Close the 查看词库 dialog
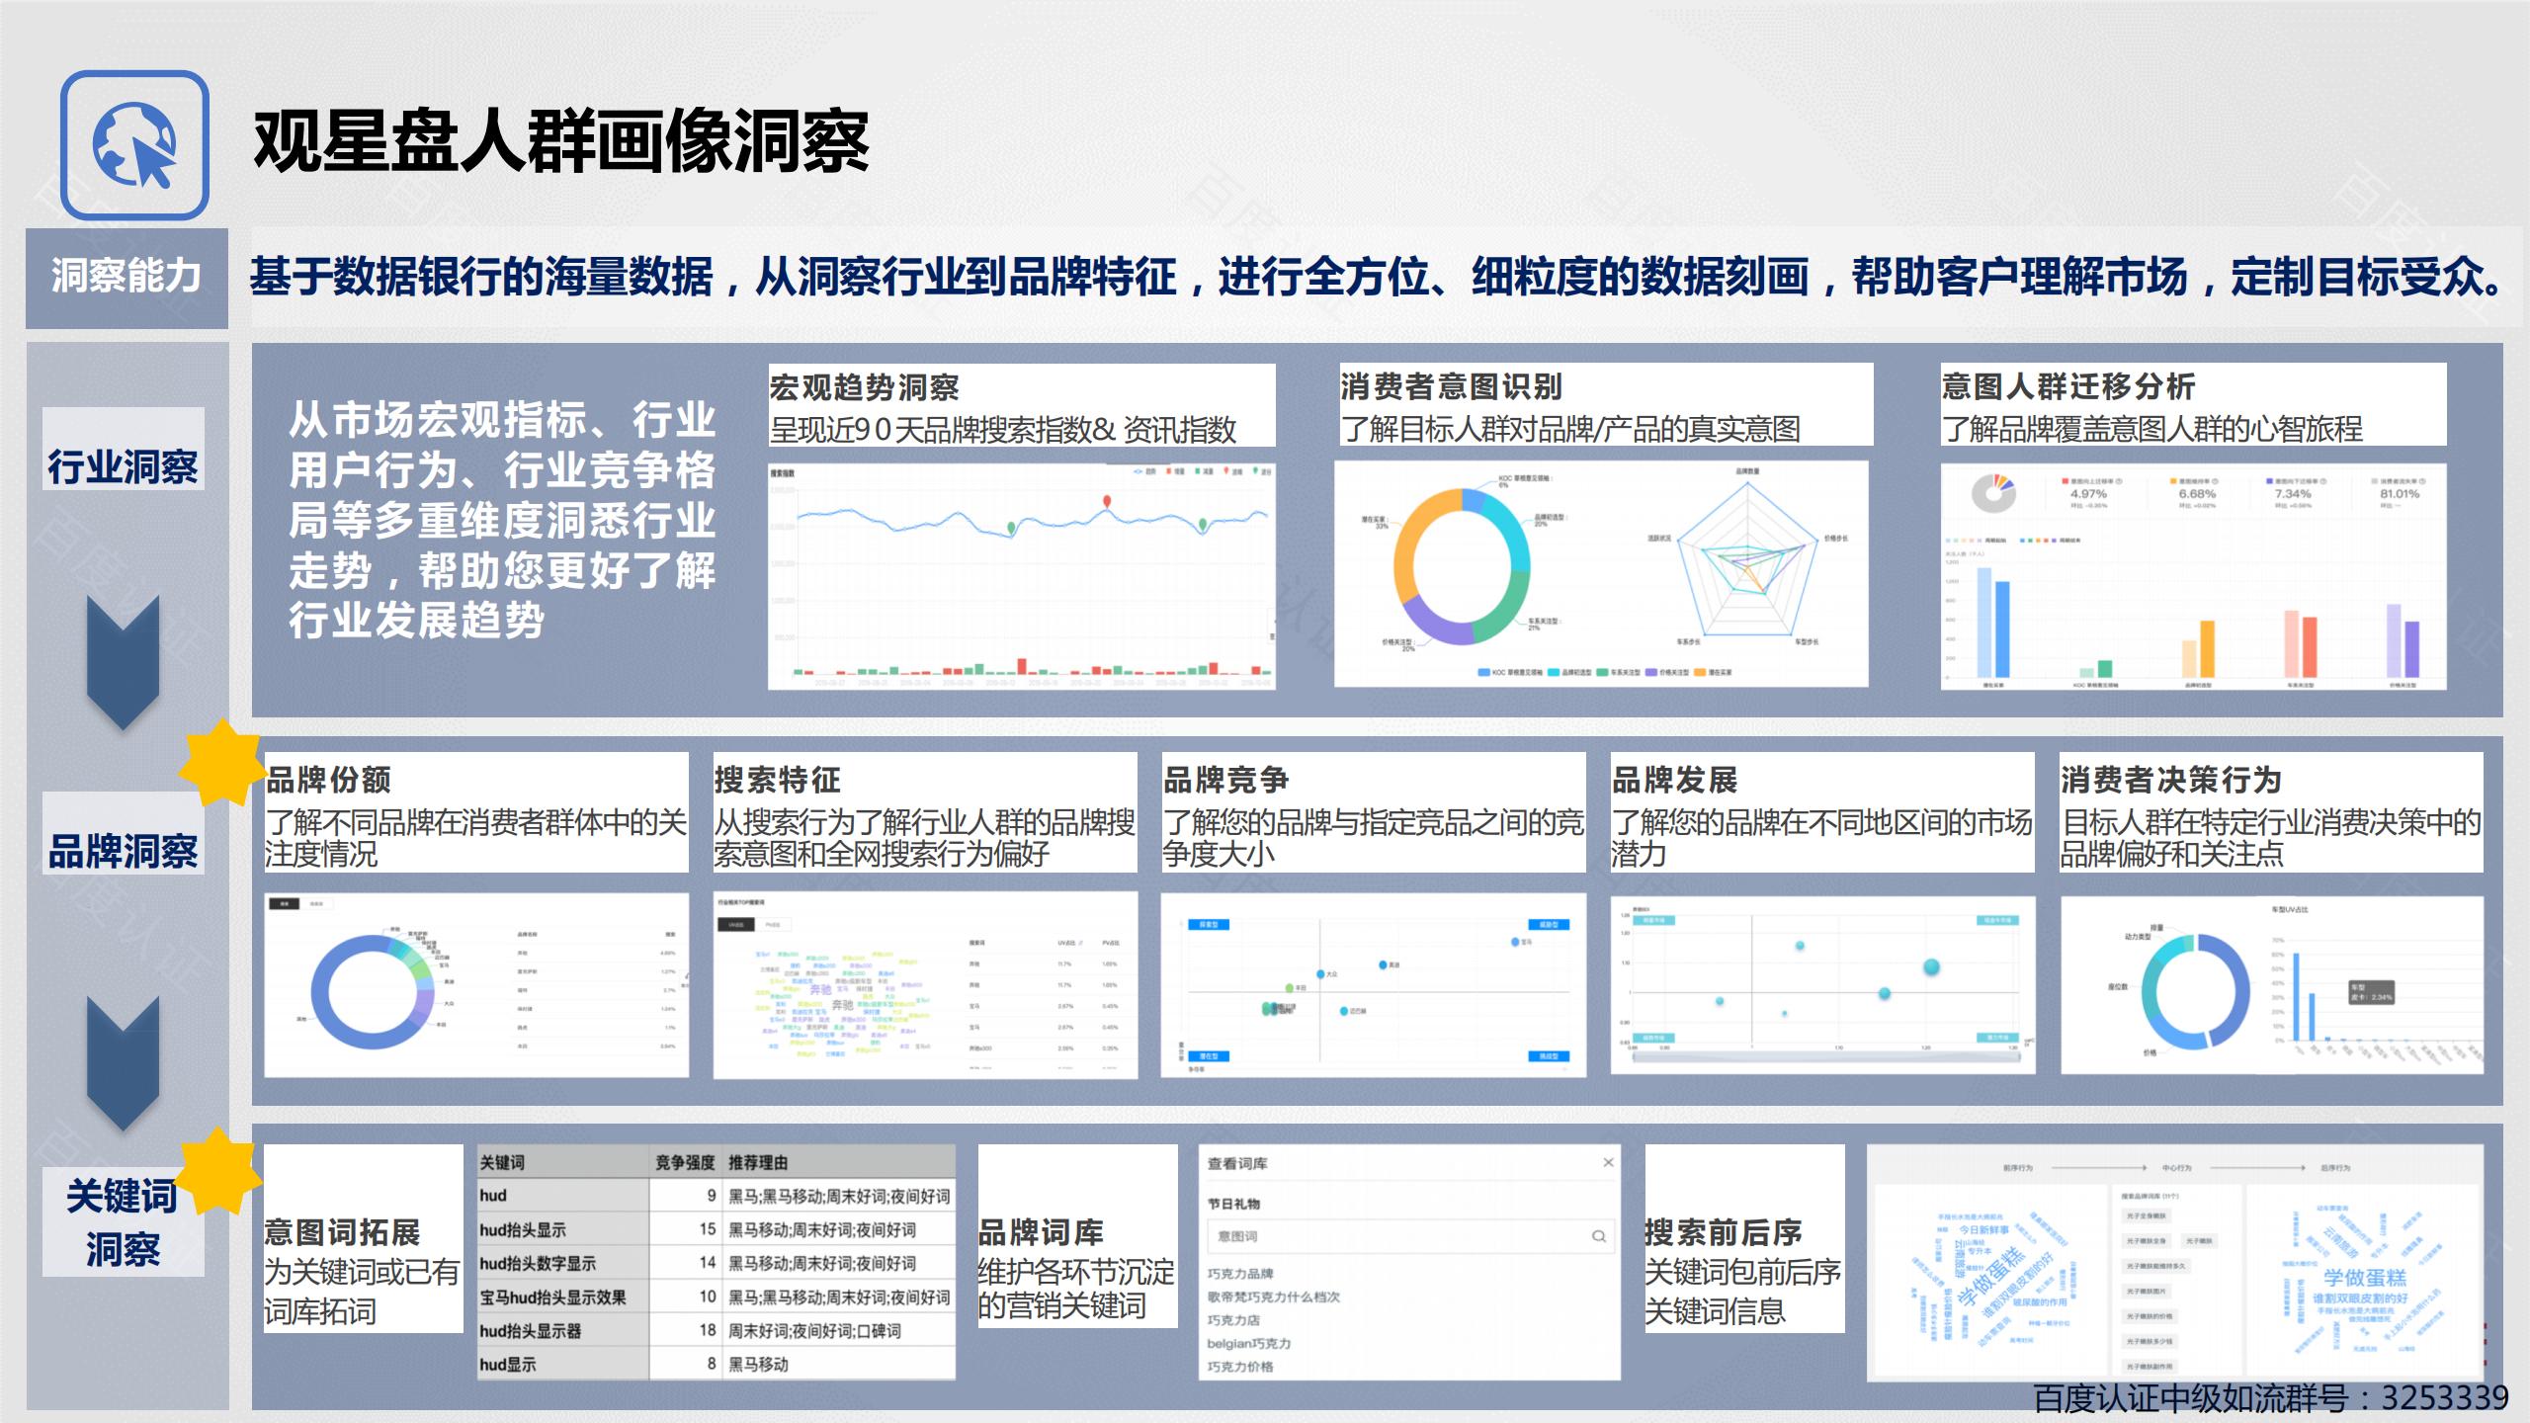Image resolution: width=2530 pixels, height=1423 pixels. (x=1608, y=1162)
